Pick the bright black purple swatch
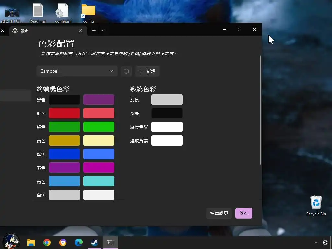 [x=99, y=100]
